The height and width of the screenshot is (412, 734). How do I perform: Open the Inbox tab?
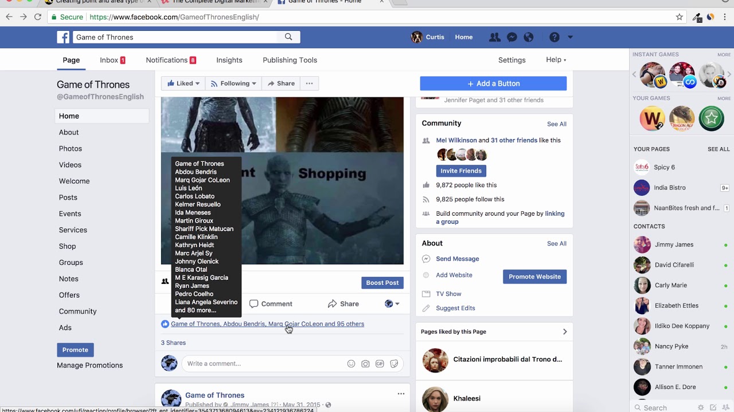coord(112,60)
